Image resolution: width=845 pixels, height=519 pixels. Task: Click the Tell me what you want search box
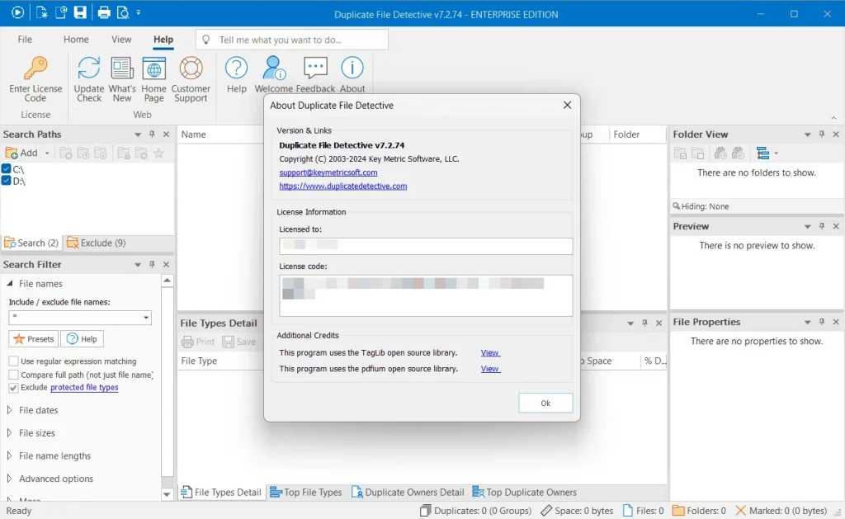click(x=292, y=40)
